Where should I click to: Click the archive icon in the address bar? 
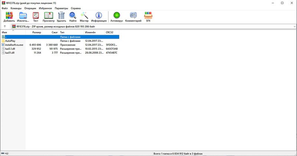(x=14, y=26)
